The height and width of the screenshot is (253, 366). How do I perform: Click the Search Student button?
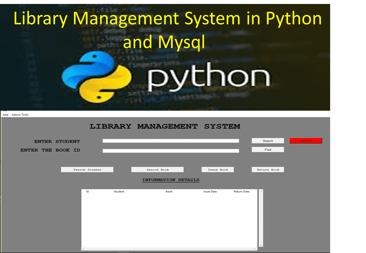[x=87, y=169]
